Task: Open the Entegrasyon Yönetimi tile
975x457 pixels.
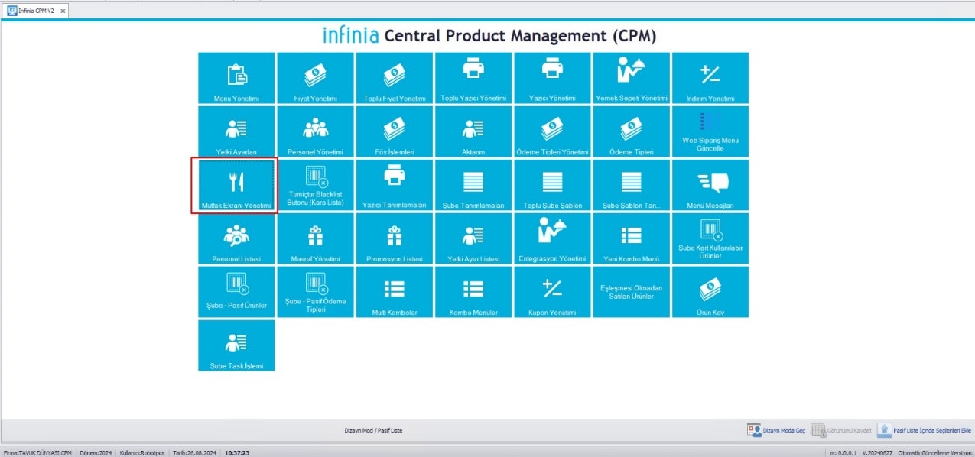Action: tap(552, 238)
